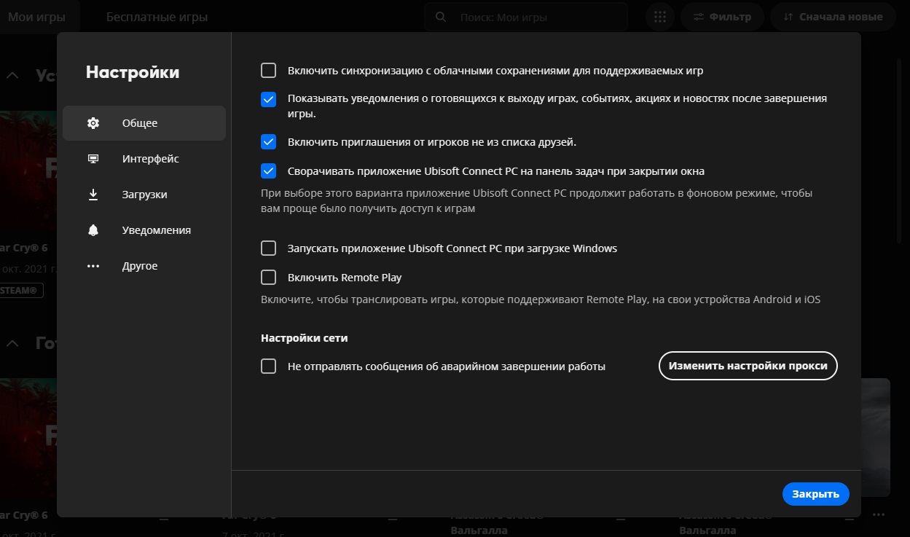Collapse the installed games section chevron
This screenshot has height=537, width=910.
(x=13, y=74)
